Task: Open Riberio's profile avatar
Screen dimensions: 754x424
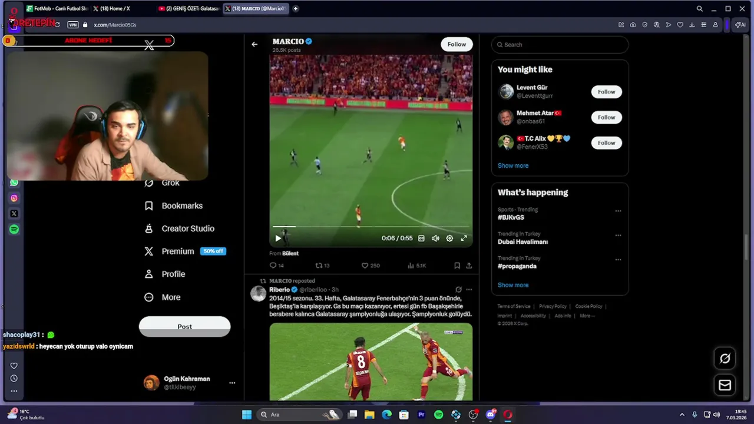Action: point(258,293)
